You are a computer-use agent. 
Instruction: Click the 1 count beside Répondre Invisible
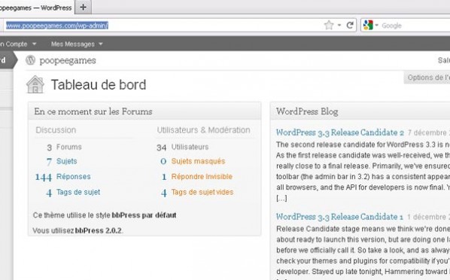click(164, 177)
